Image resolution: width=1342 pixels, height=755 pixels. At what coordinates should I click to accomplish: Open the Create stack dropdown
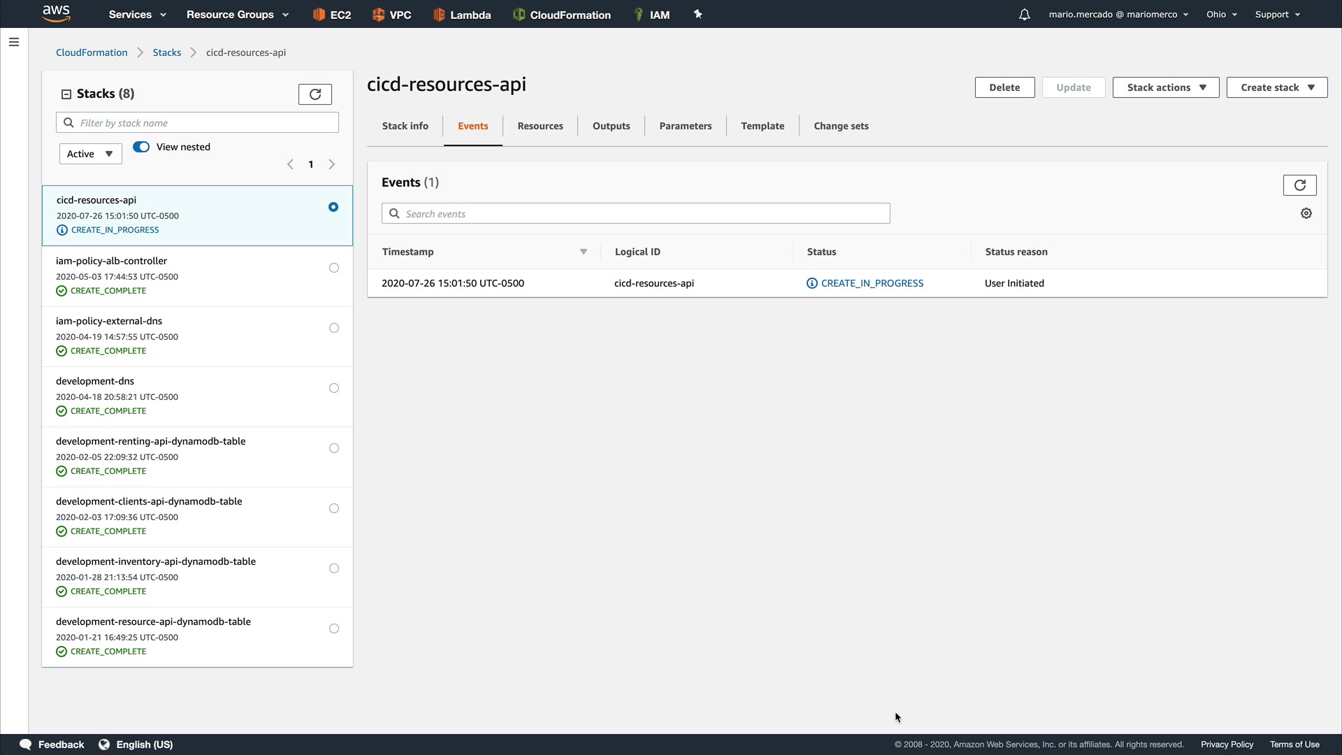point(1276,87)
